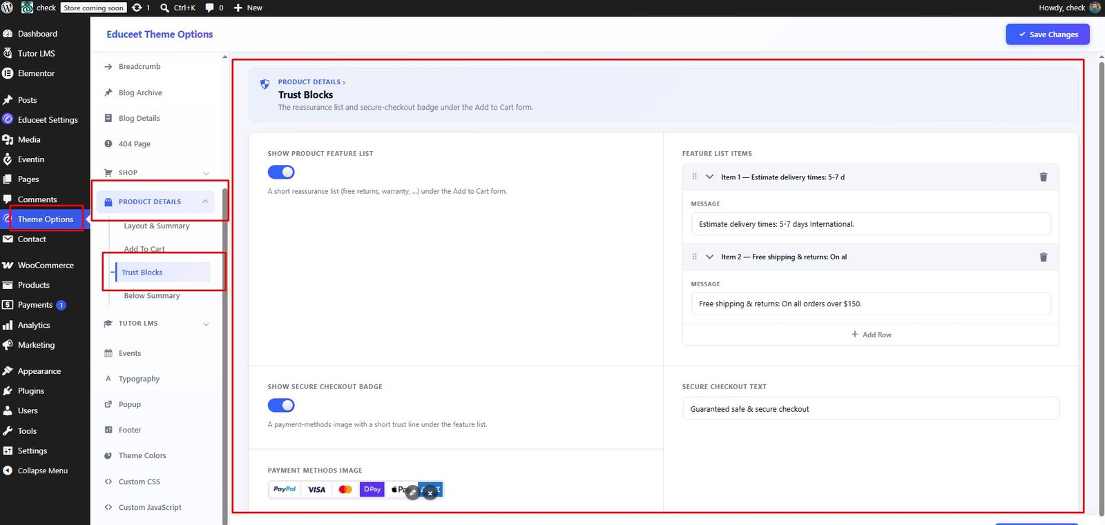This screenshot has width=1105, height=525.
Task: Select WooCommerce in the admin sidebar
Action: 45,265
